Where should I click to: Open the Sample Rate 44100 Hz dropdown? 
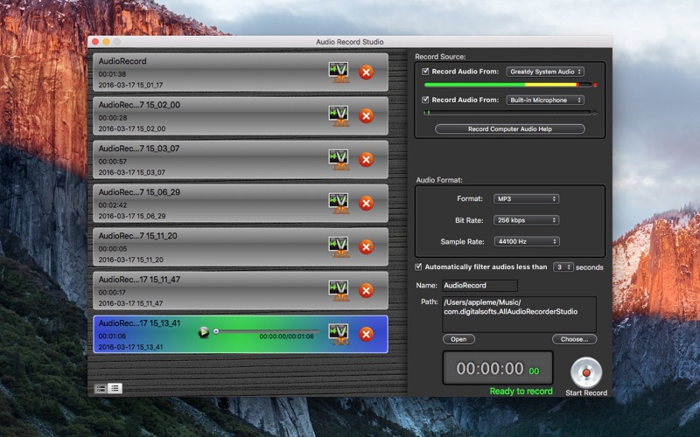click(527, 242)
